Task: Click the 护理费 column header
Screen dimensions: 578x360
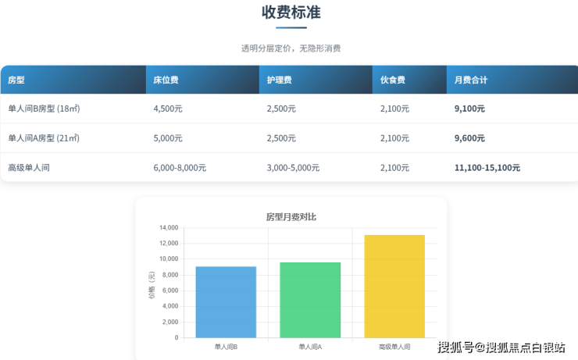Action: (279, 80)
